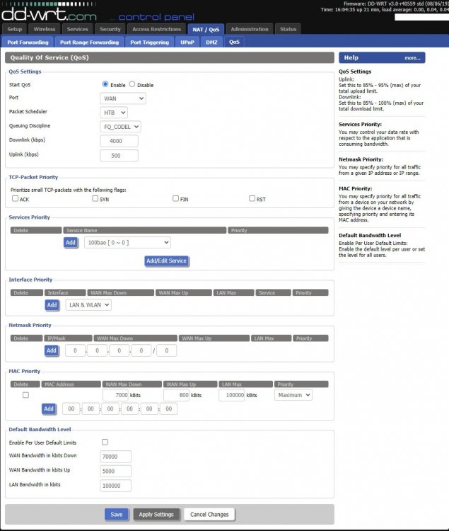Expand the Packet Scheduler HTB dropdown
Screen dimensions: 449x531
[114, 112]
